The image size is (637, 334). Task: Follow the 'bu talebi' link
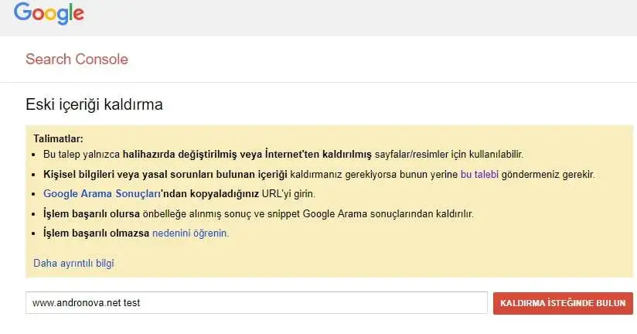pyautogui.click(x=479, y=174)
